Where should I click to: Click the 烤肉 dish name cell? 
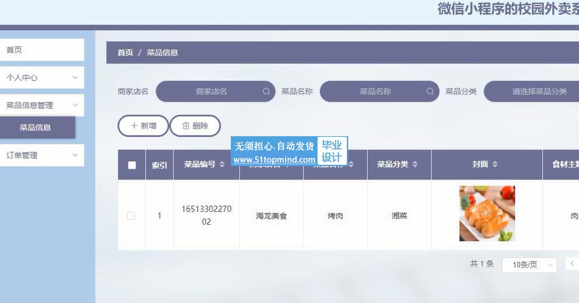335,216
